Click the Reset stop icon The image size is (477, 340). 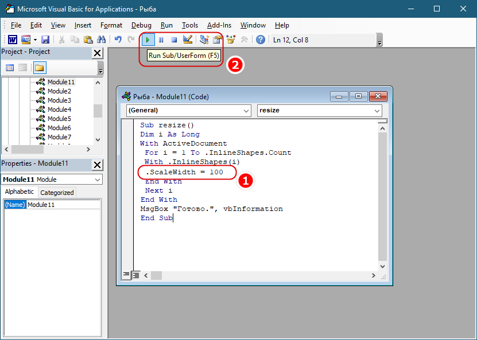click(174, 40)
